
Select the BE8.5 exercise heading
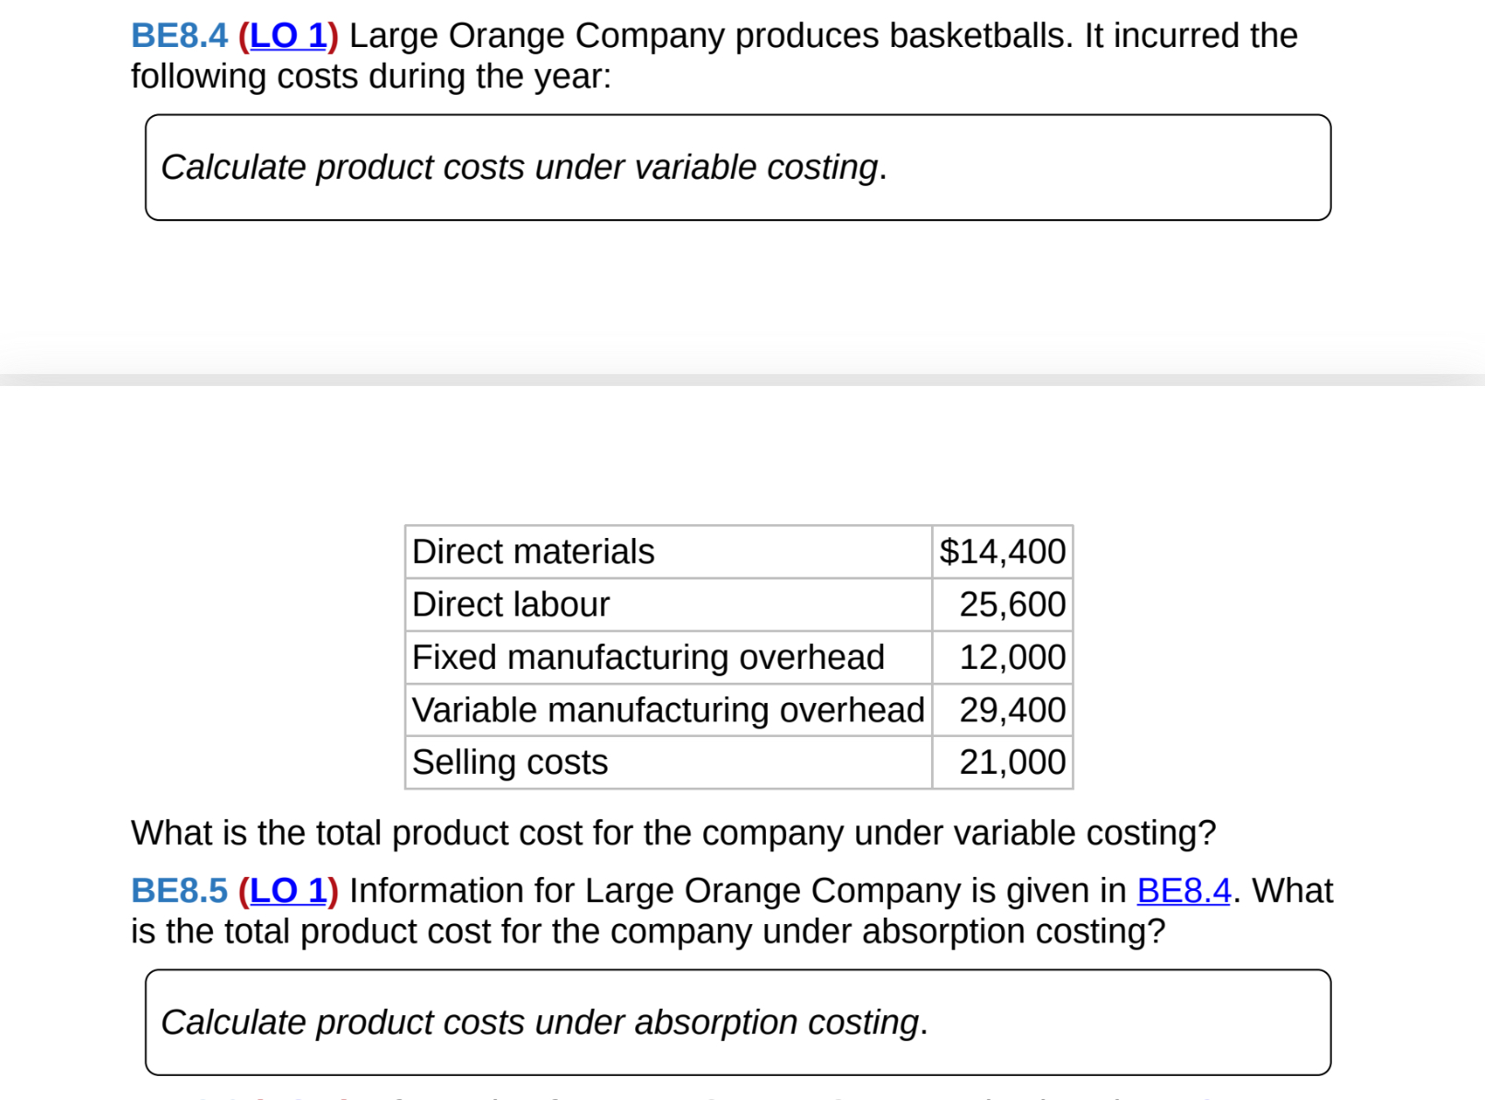179,891
